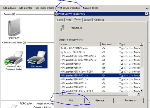Select highlighted HP LaserJet P3005 PCL 5e x64
Screen dimensions: 150x108
tap(100, 75)
